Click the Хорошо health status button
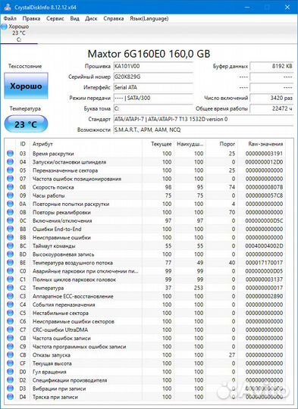Screen dimensions: 298x409 click(26, 86)
